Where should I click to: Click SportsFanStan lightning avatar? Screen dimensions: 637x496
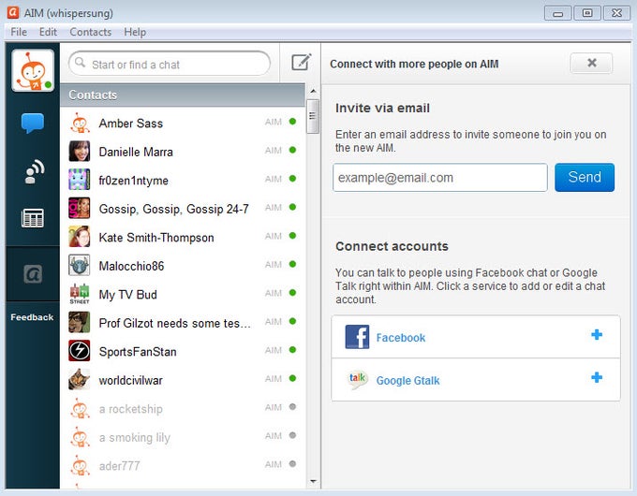pyautogui.click(x=80, y=351)
